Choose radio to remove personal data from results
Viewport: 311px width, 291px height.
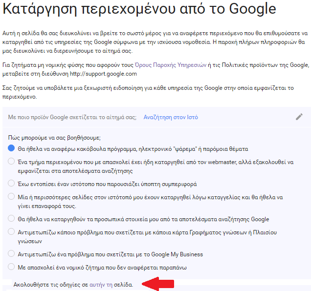click(x=11, y=219)
